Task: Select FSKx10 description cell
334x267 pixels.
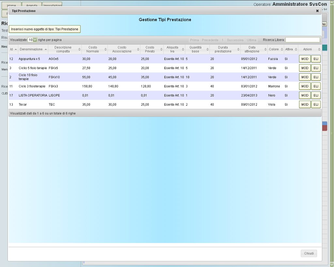Action: [54, 77]
